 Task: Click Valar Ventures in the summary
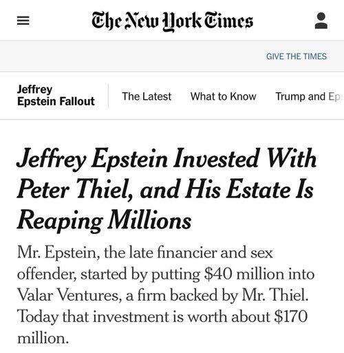(69, 295)
